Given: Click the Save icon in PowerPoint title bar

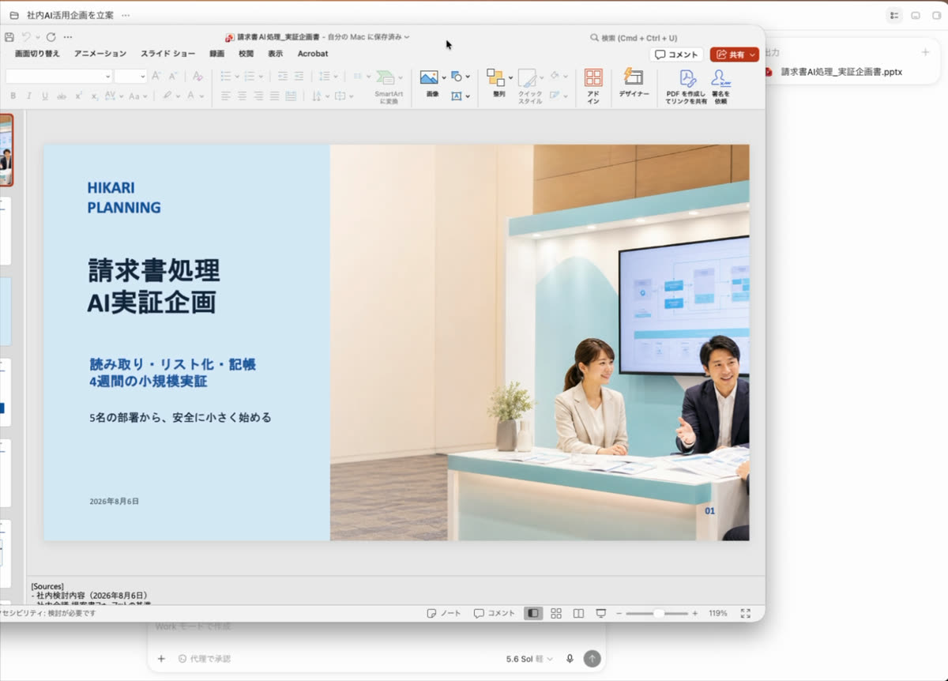Looking at the screenshot, I should (9, 37).
